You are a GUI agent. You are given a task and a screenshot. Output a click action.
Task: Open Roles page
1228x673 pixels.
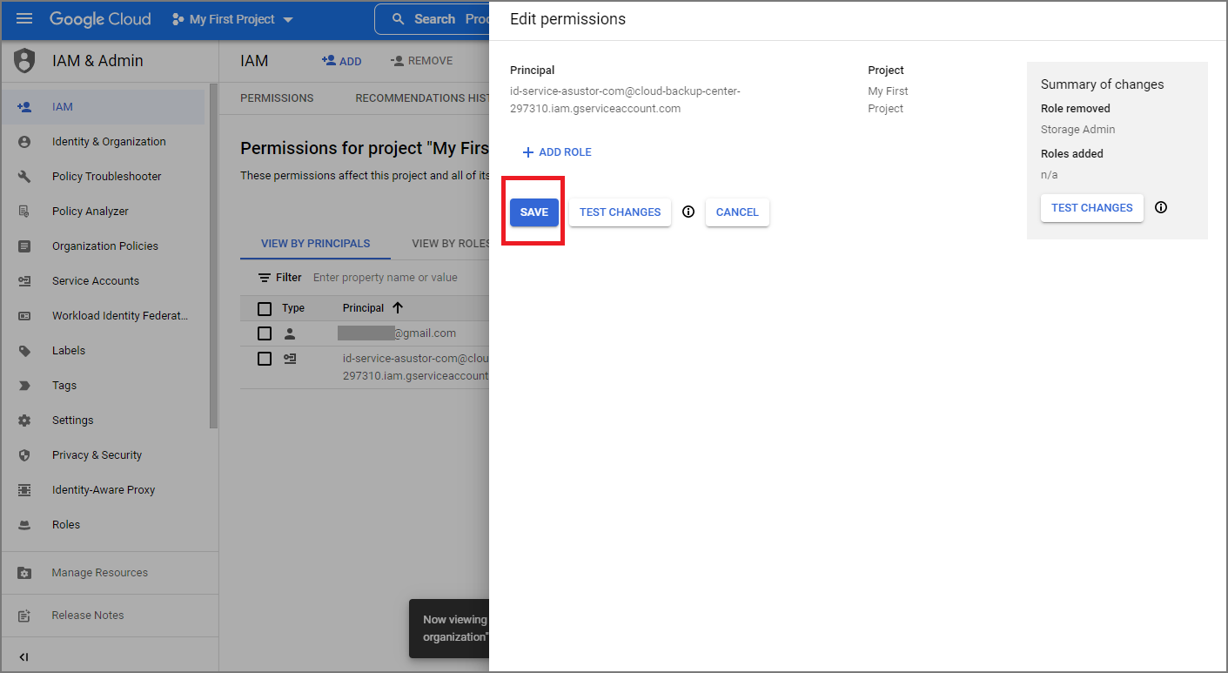(x=66, y=525)
